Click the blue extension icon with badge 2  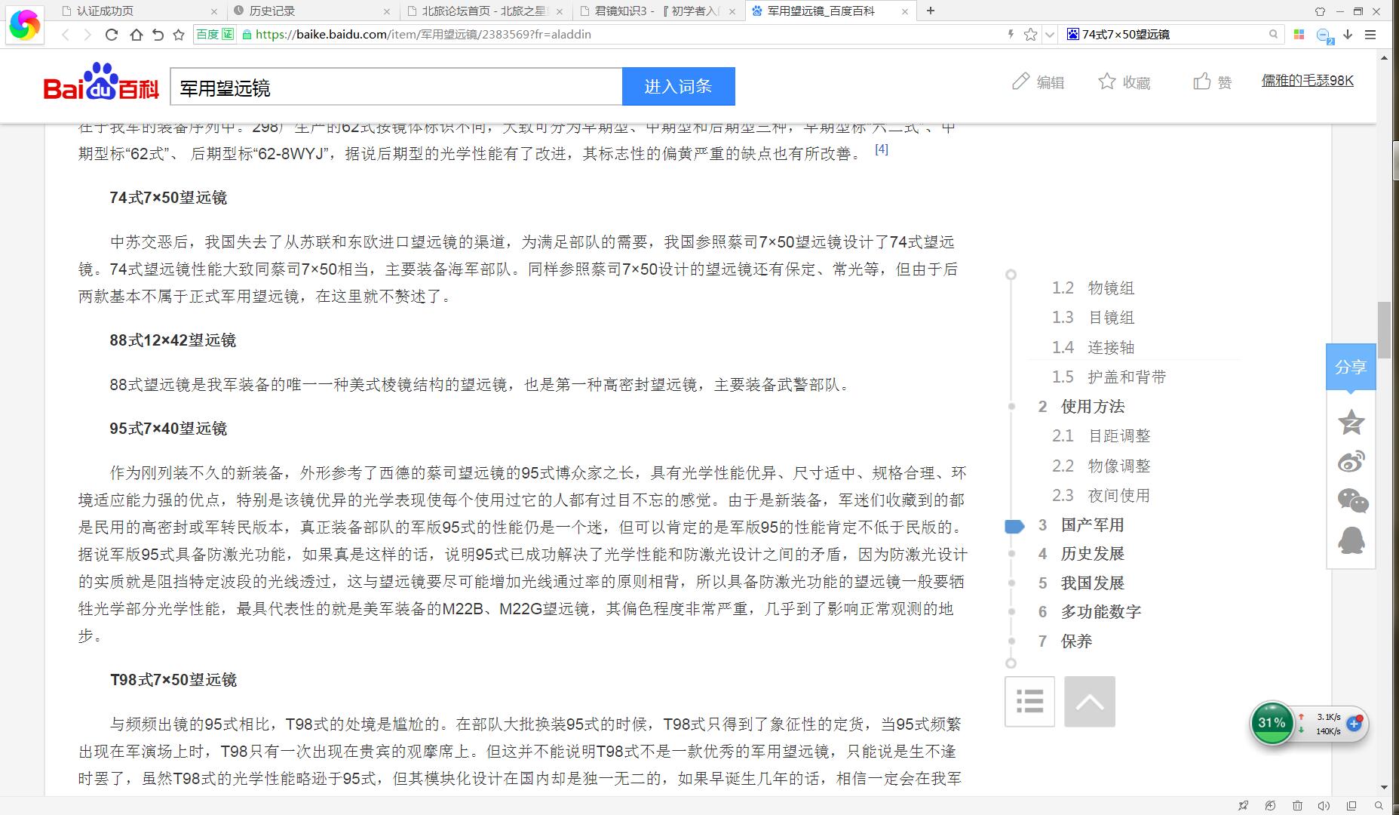click(1324, 35)
